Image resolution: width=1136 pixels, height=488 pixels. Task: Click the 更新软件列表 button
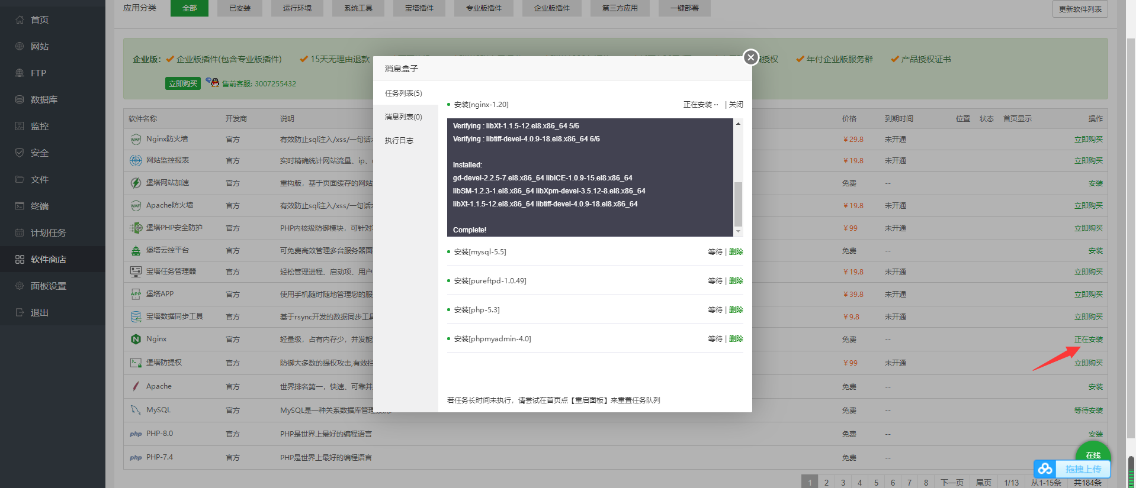(1080, 9)
